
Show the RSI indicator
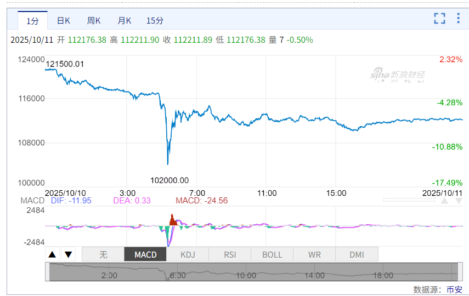click(x=230, y=254)
